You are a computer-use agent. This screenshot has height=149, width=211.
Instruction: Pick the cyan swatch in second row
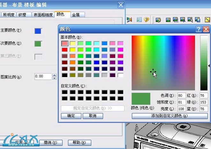coord(97,50)
